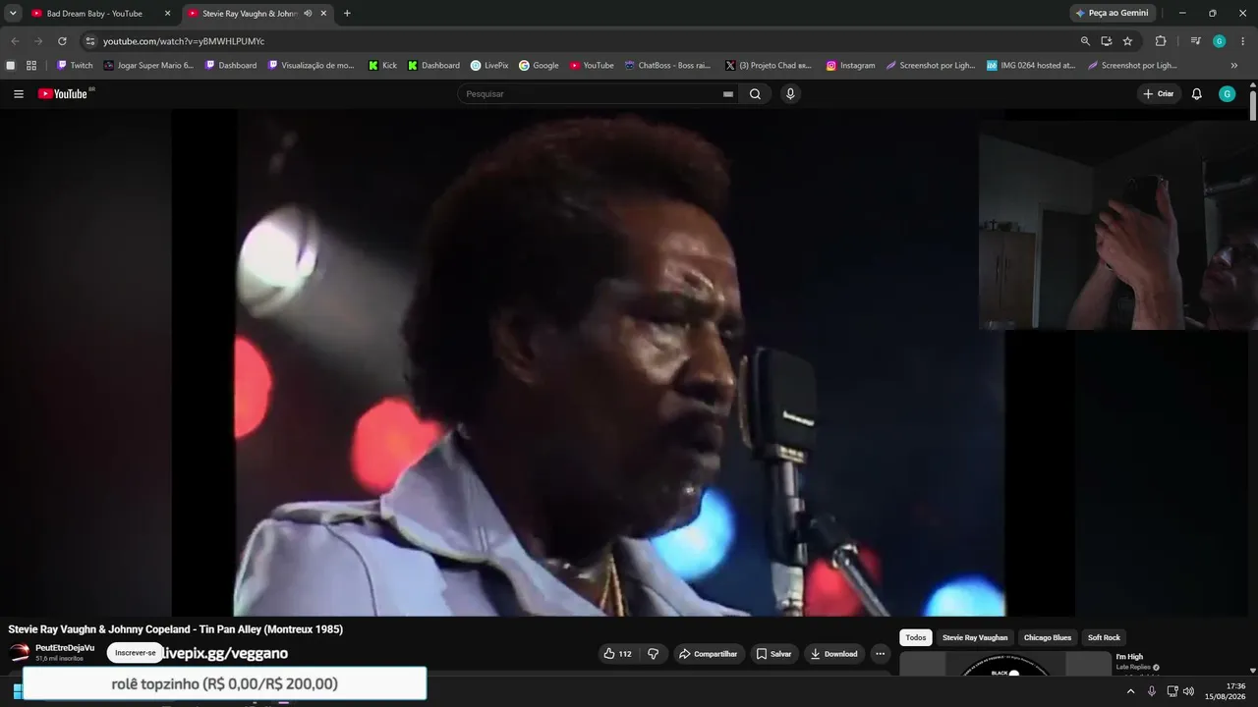
Task: Switch to Bad Dream Baby tab
Action: tap(94, 14)
